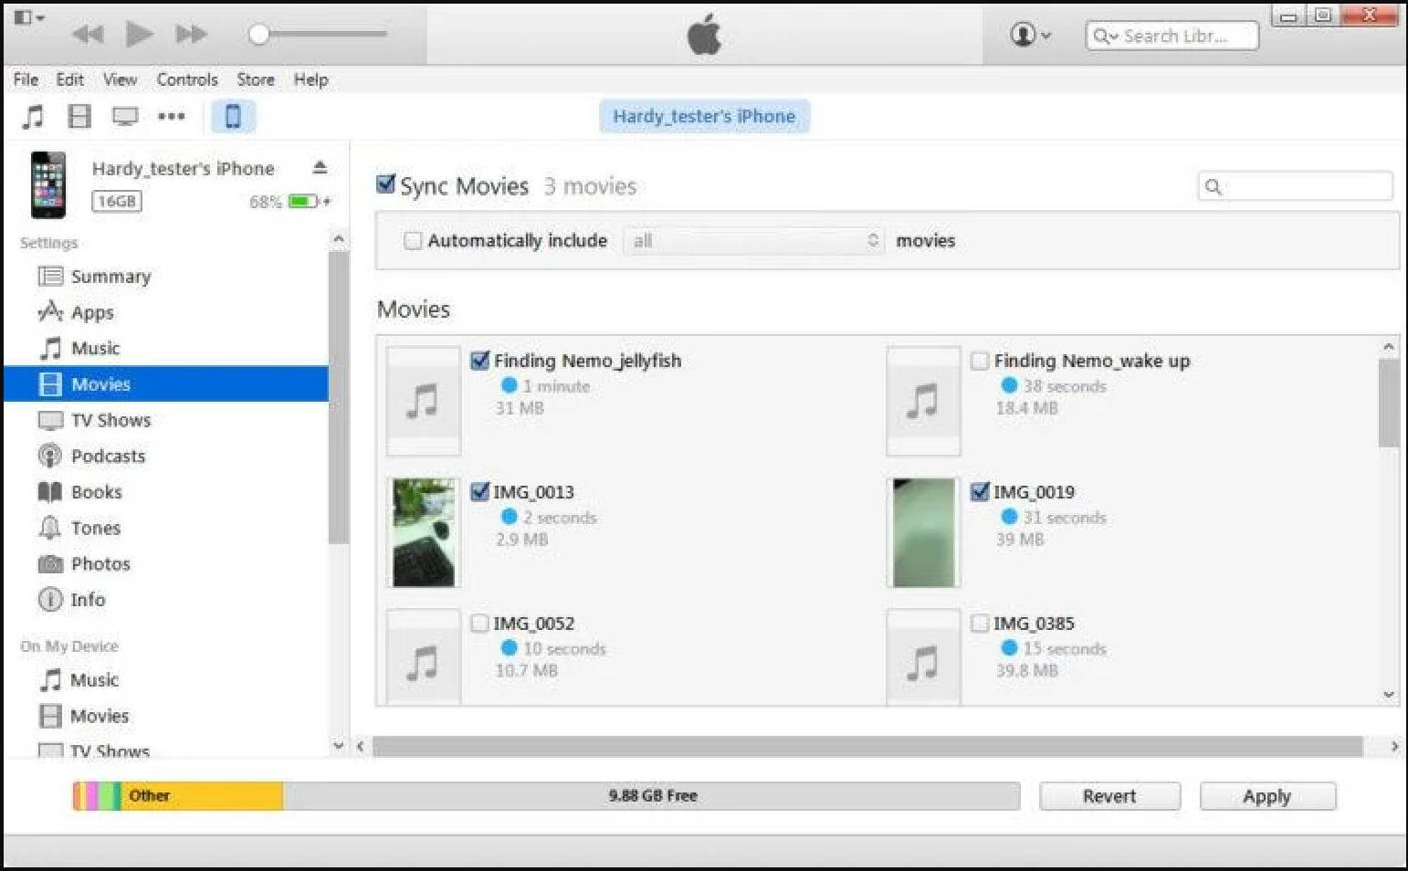1408x871 pixels.
Task: Click the Other storage segment
Action: tap(202, 795)
